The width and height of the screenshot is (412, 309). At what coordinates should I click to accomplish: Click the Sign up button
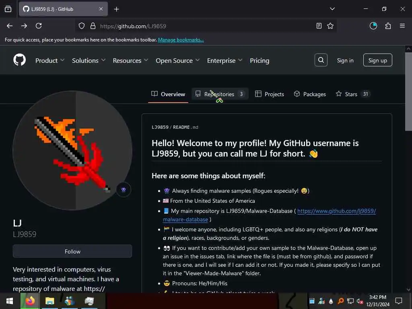point(377,60)
